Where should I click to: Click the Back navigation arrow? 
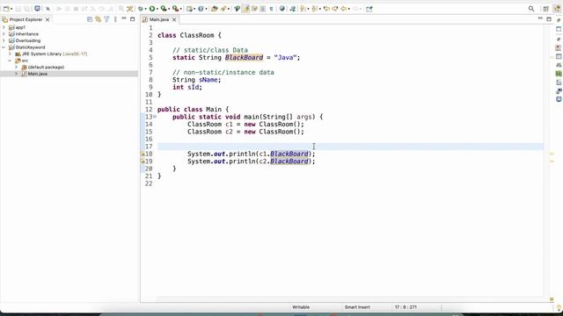(x=343, y=9)
